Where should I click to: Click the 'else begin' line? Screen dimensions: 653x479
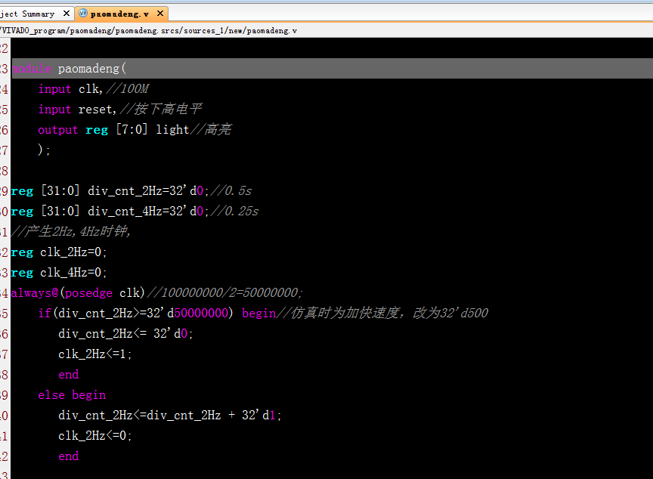point(72,394)
